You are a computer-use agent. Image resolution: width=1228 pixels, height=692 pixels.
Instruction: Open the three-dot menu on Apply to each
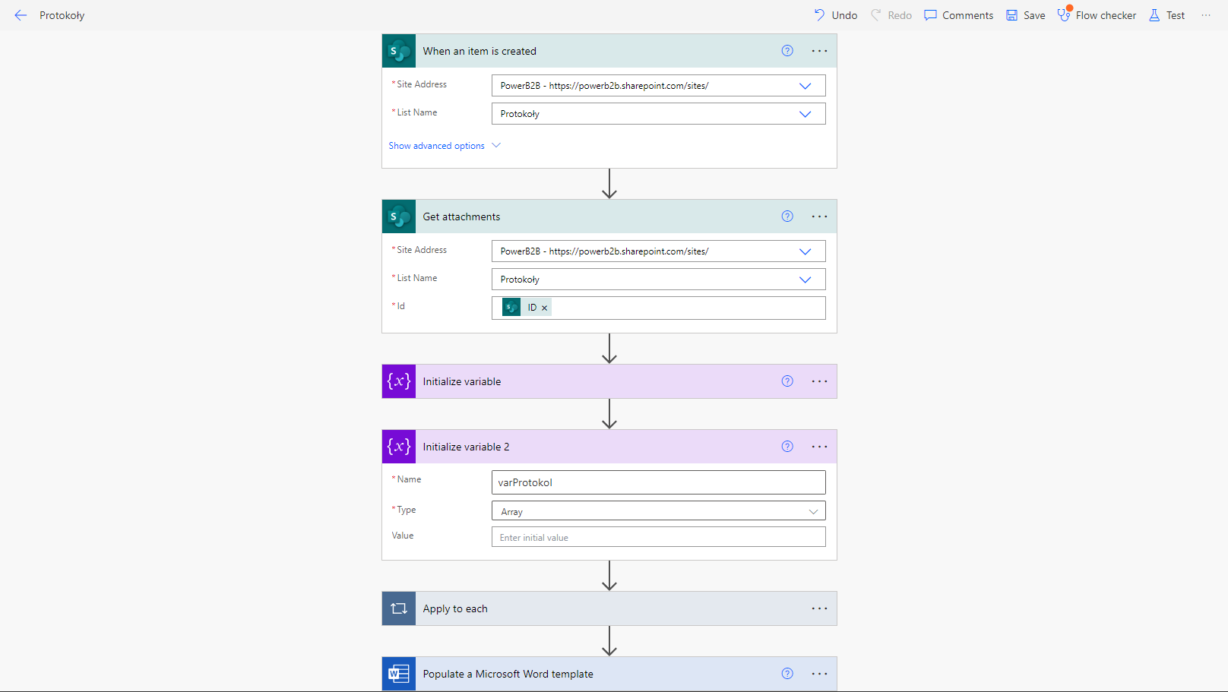pyautogui.click(x=819, y=608)
